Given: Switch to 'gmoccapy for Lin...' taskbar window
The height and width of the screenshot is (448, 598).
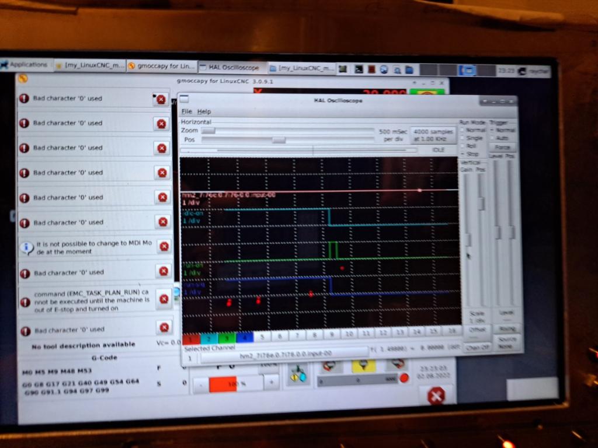Looking at the screenshot, I should pyautogui.click(x=162, y=66).
